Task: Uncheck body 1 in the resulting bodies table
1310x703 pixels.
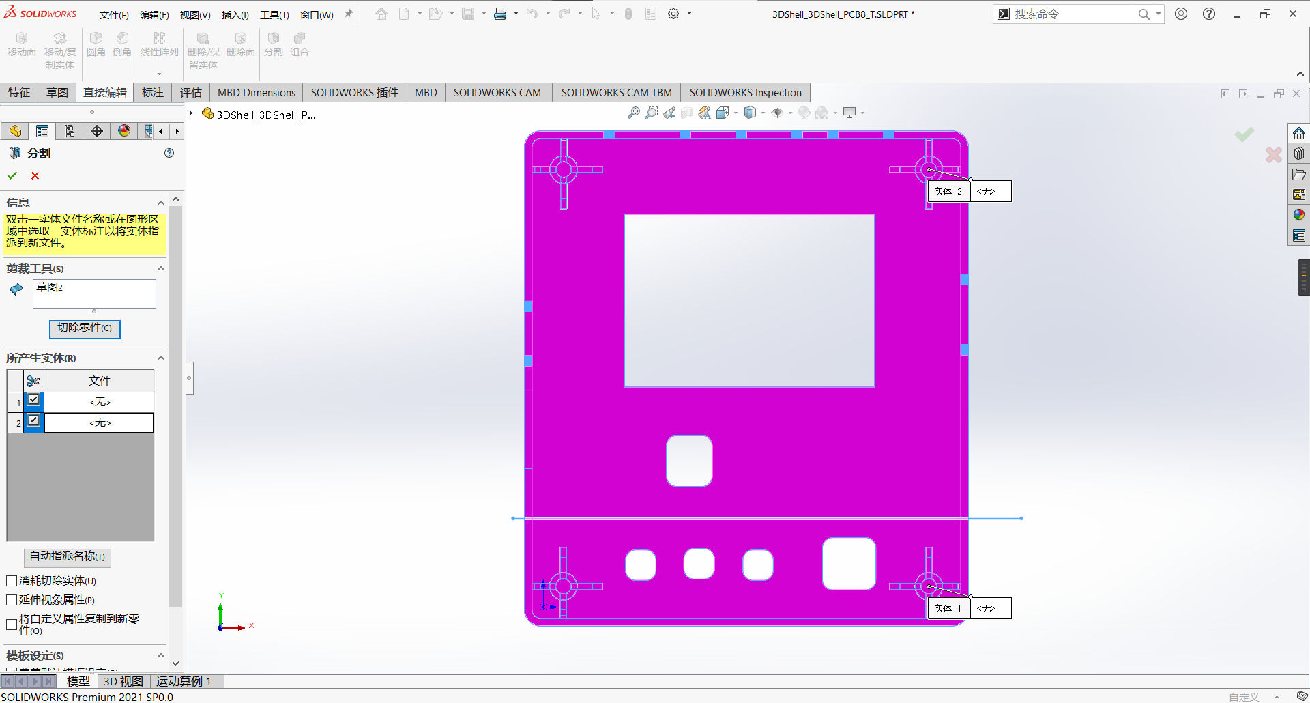Action: coord(33,401)
